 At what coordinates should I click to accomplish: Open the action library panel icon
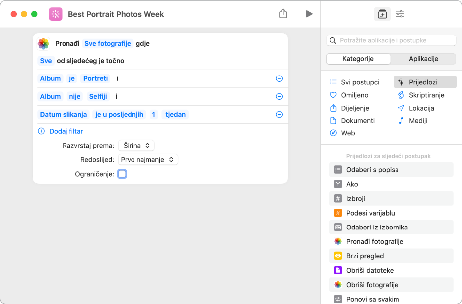coord(382,14)
